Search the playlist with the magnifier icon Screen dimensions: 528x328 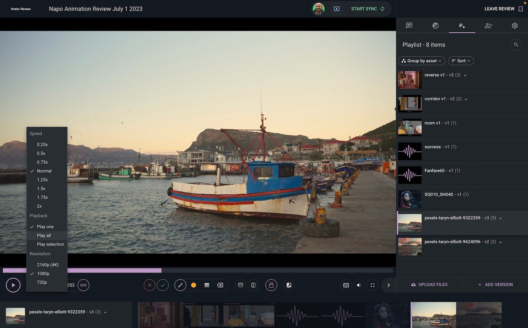coord(516,45)
